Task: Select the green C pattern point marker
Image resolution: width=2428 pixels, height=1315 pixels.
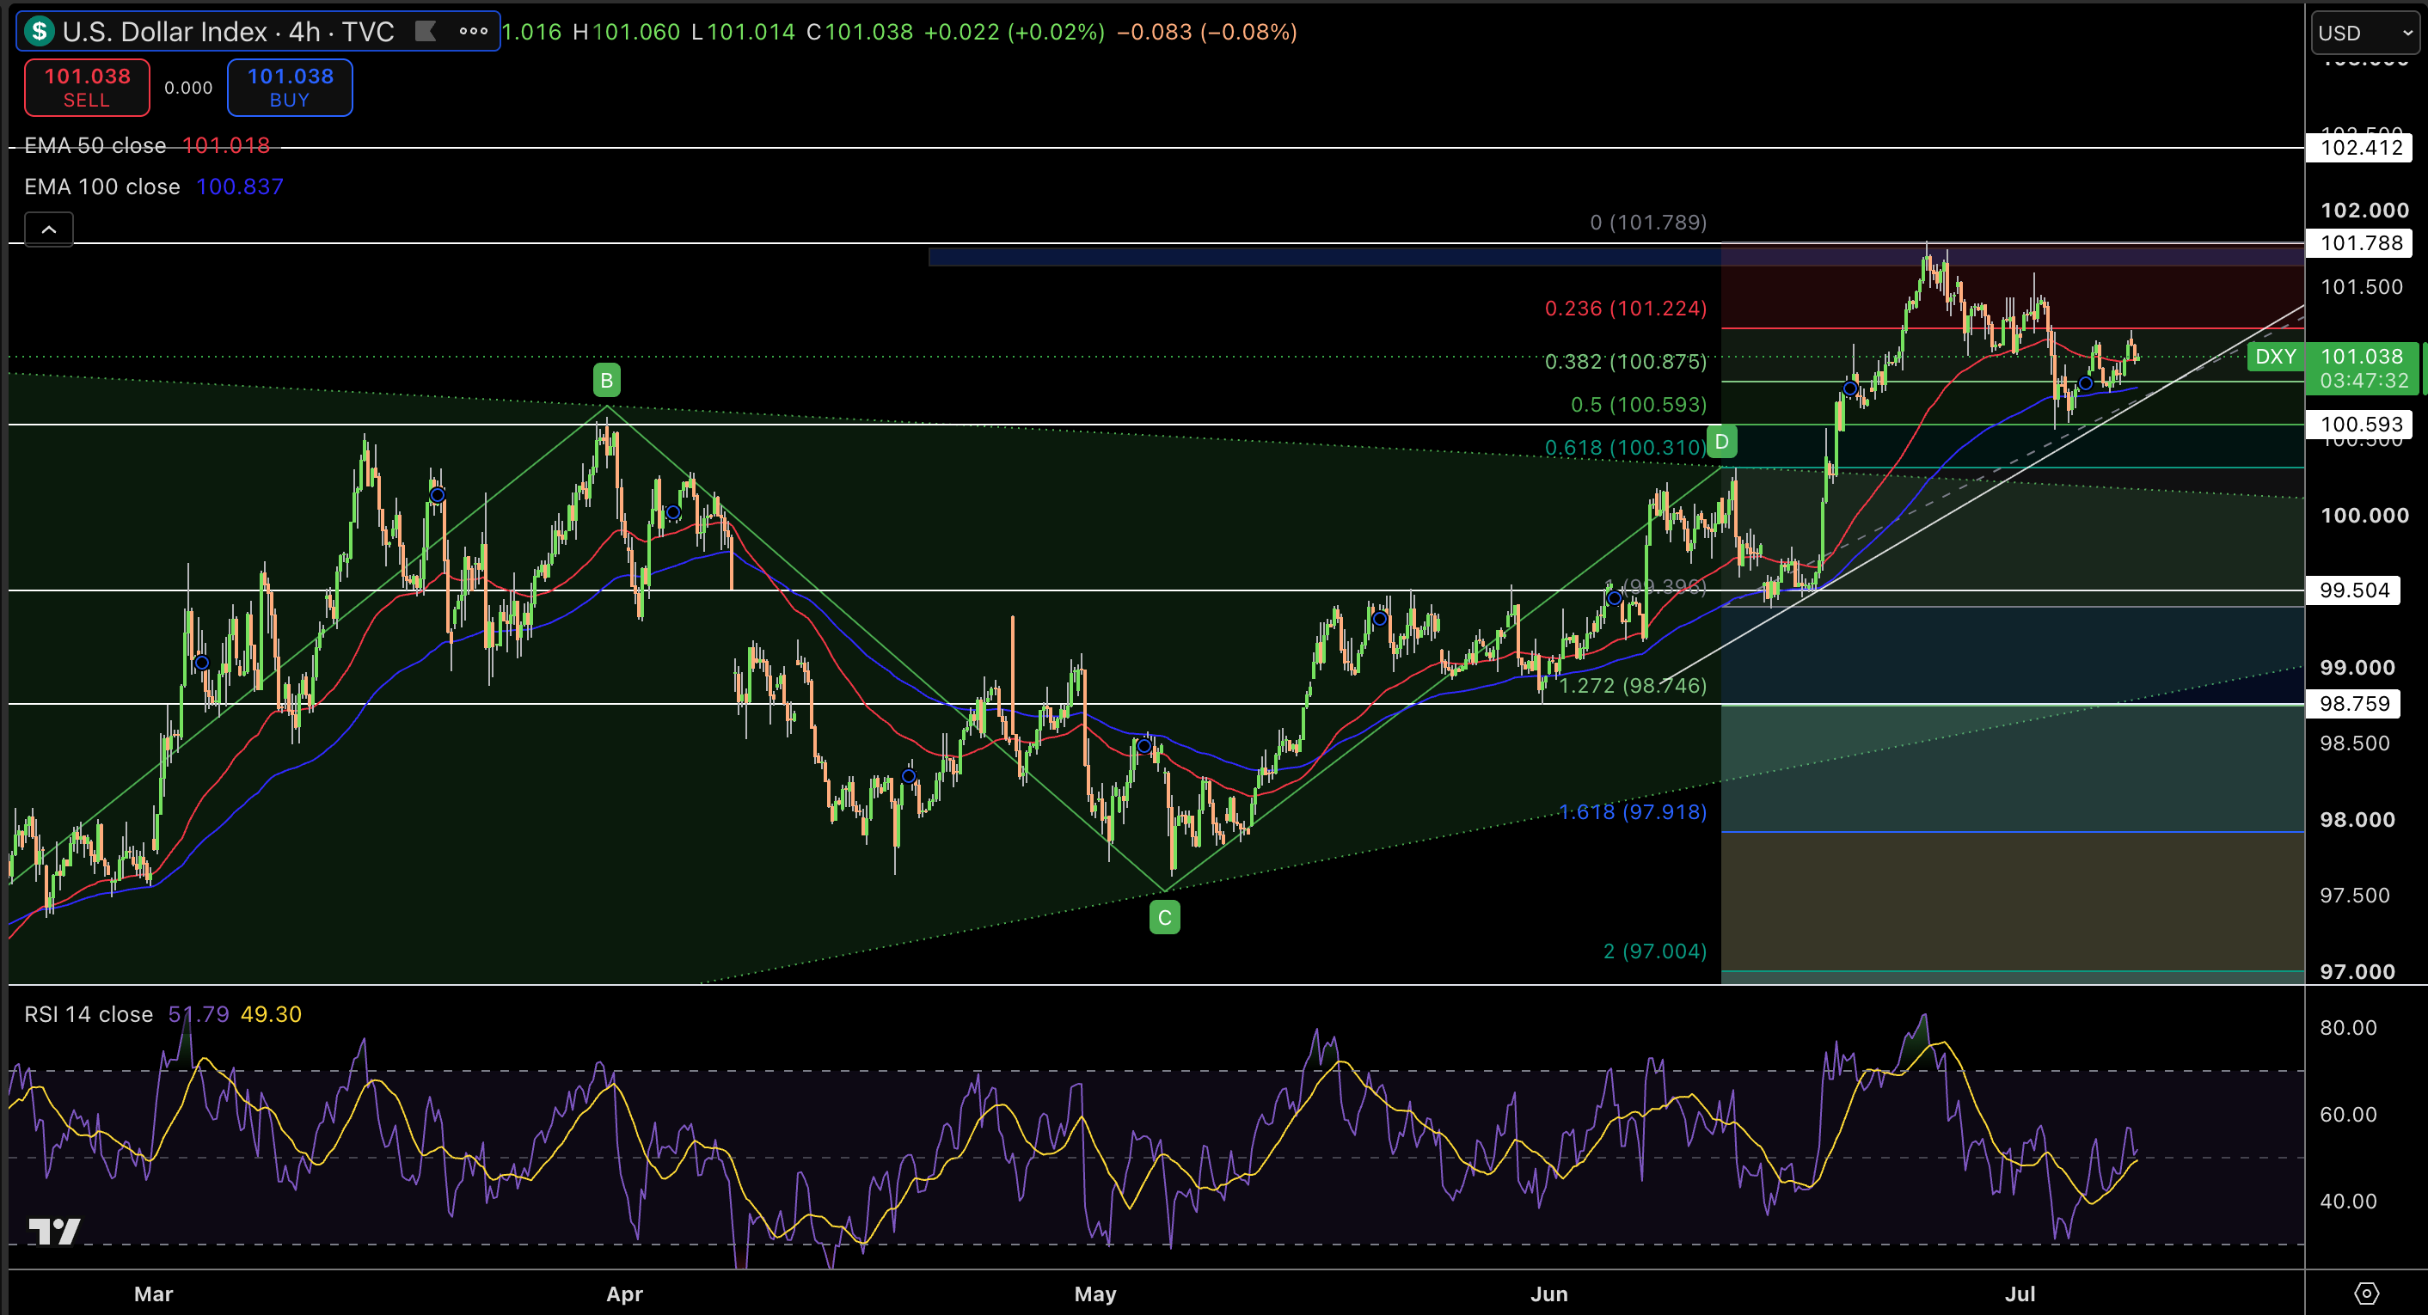Action: pos(1165,917)
